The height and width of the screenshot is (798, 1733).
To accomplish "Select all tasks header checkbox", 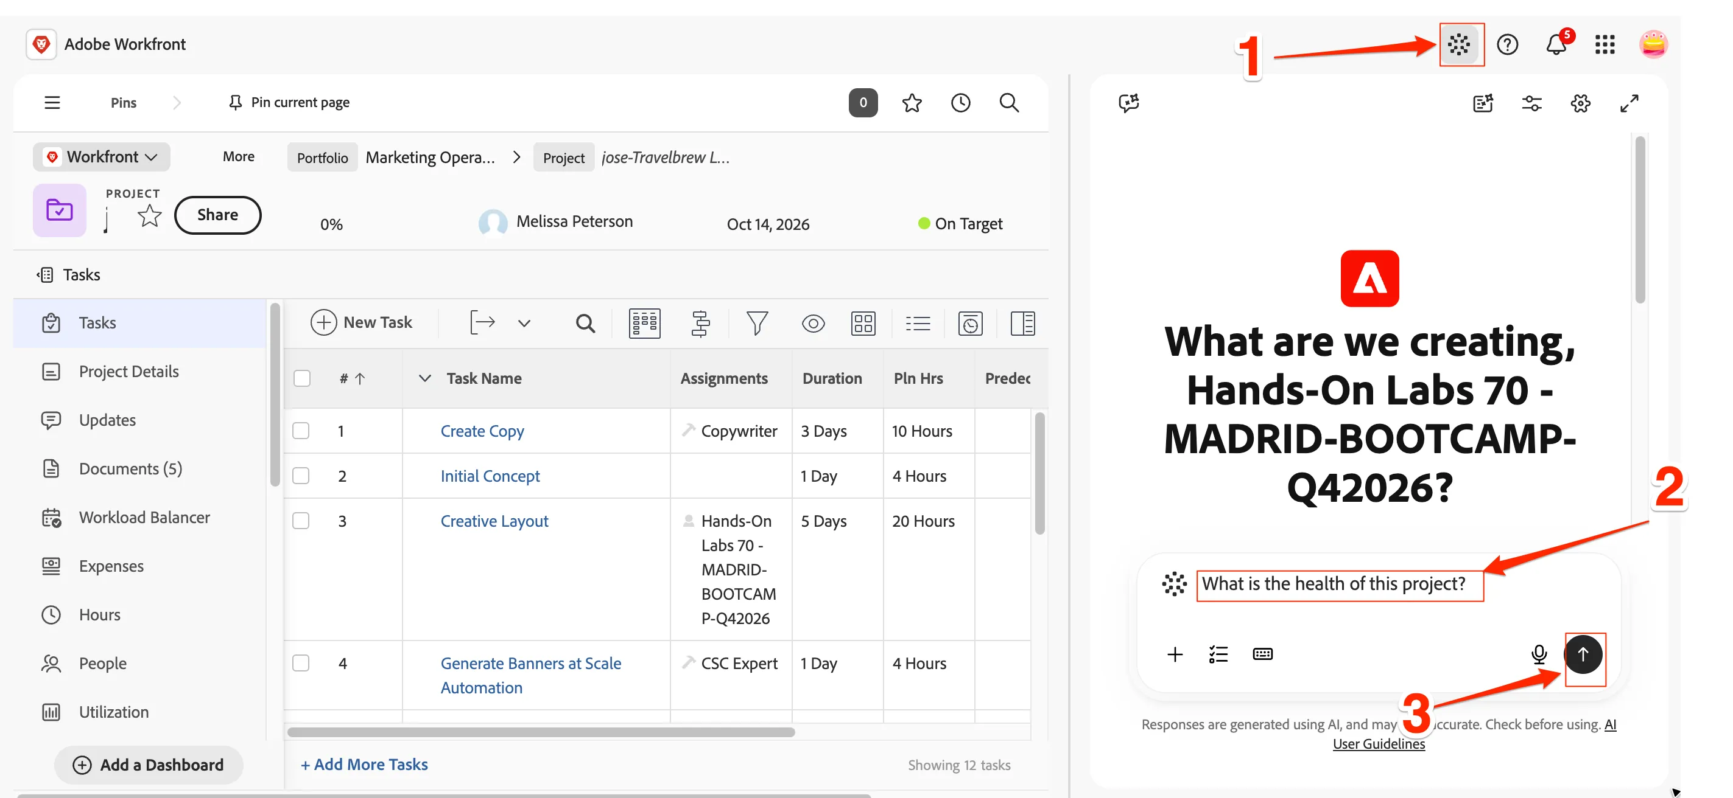I will pos(302,378).
